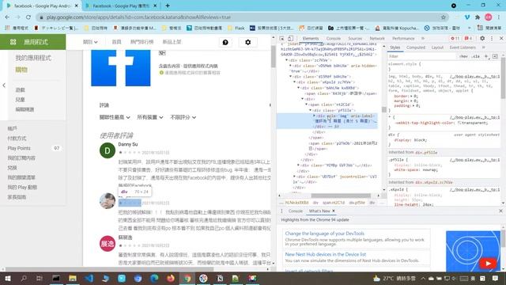506x285 pixels.
Task: Open the DevTools three-dot customize menu
Action: coord(492,38)
